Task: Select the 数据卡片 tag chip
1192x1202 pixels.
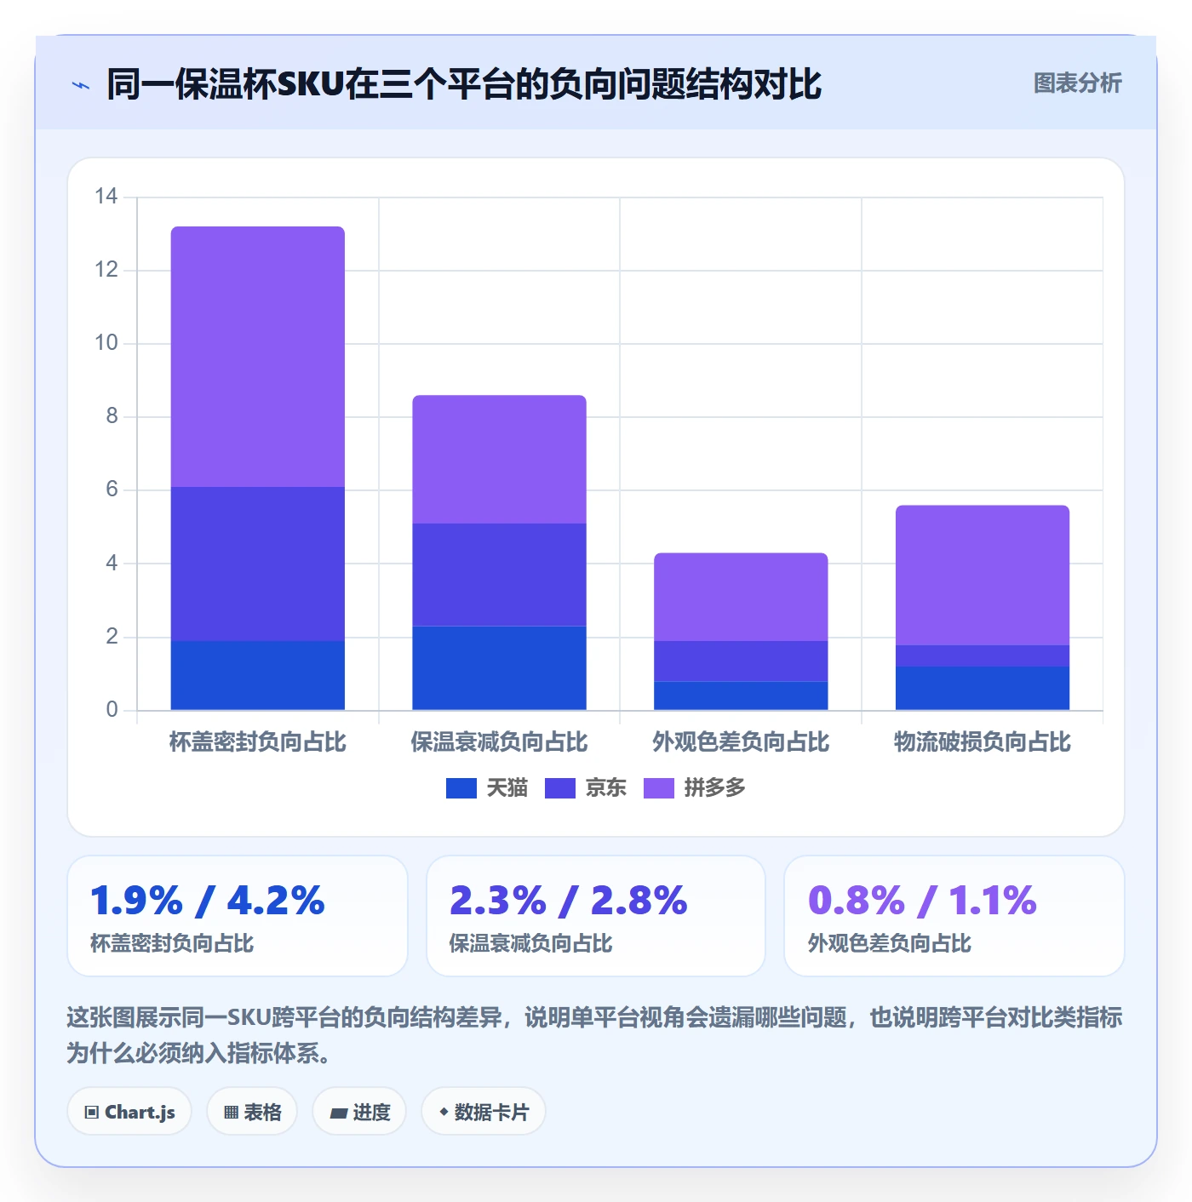Action: pyautogui.click(x=483, y=1112)
